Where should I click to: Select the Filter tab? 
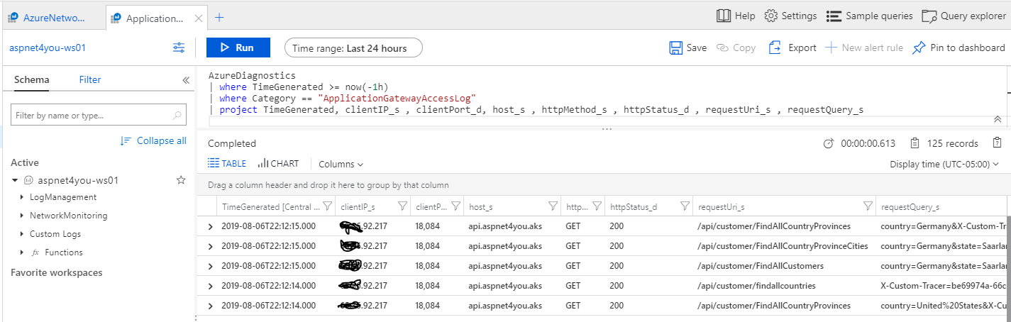[90, 79]
